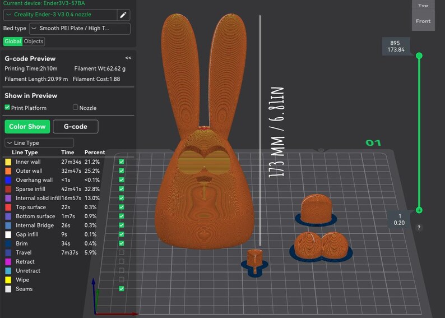Toggle Inner wall visibility checkbox
Viewport: 445px width, 318px height.
tap(122, 162)
